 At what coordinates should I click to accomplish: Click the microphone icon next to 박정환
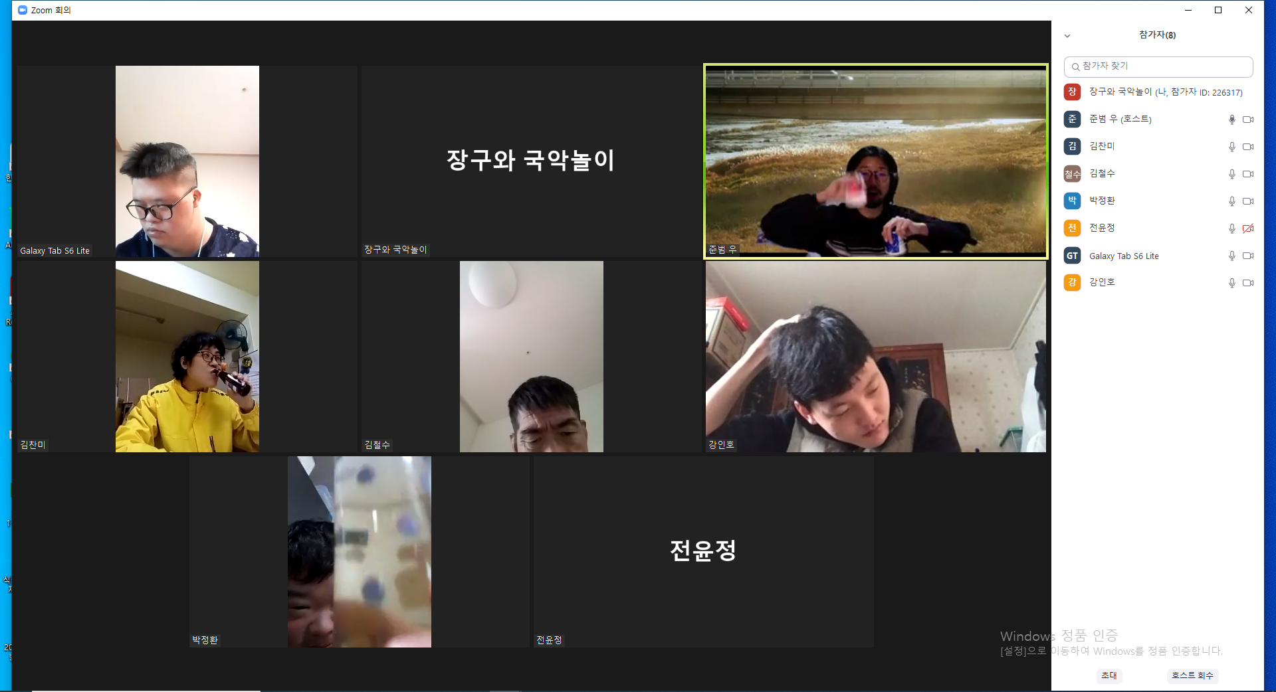click(x=1231, y=201)
